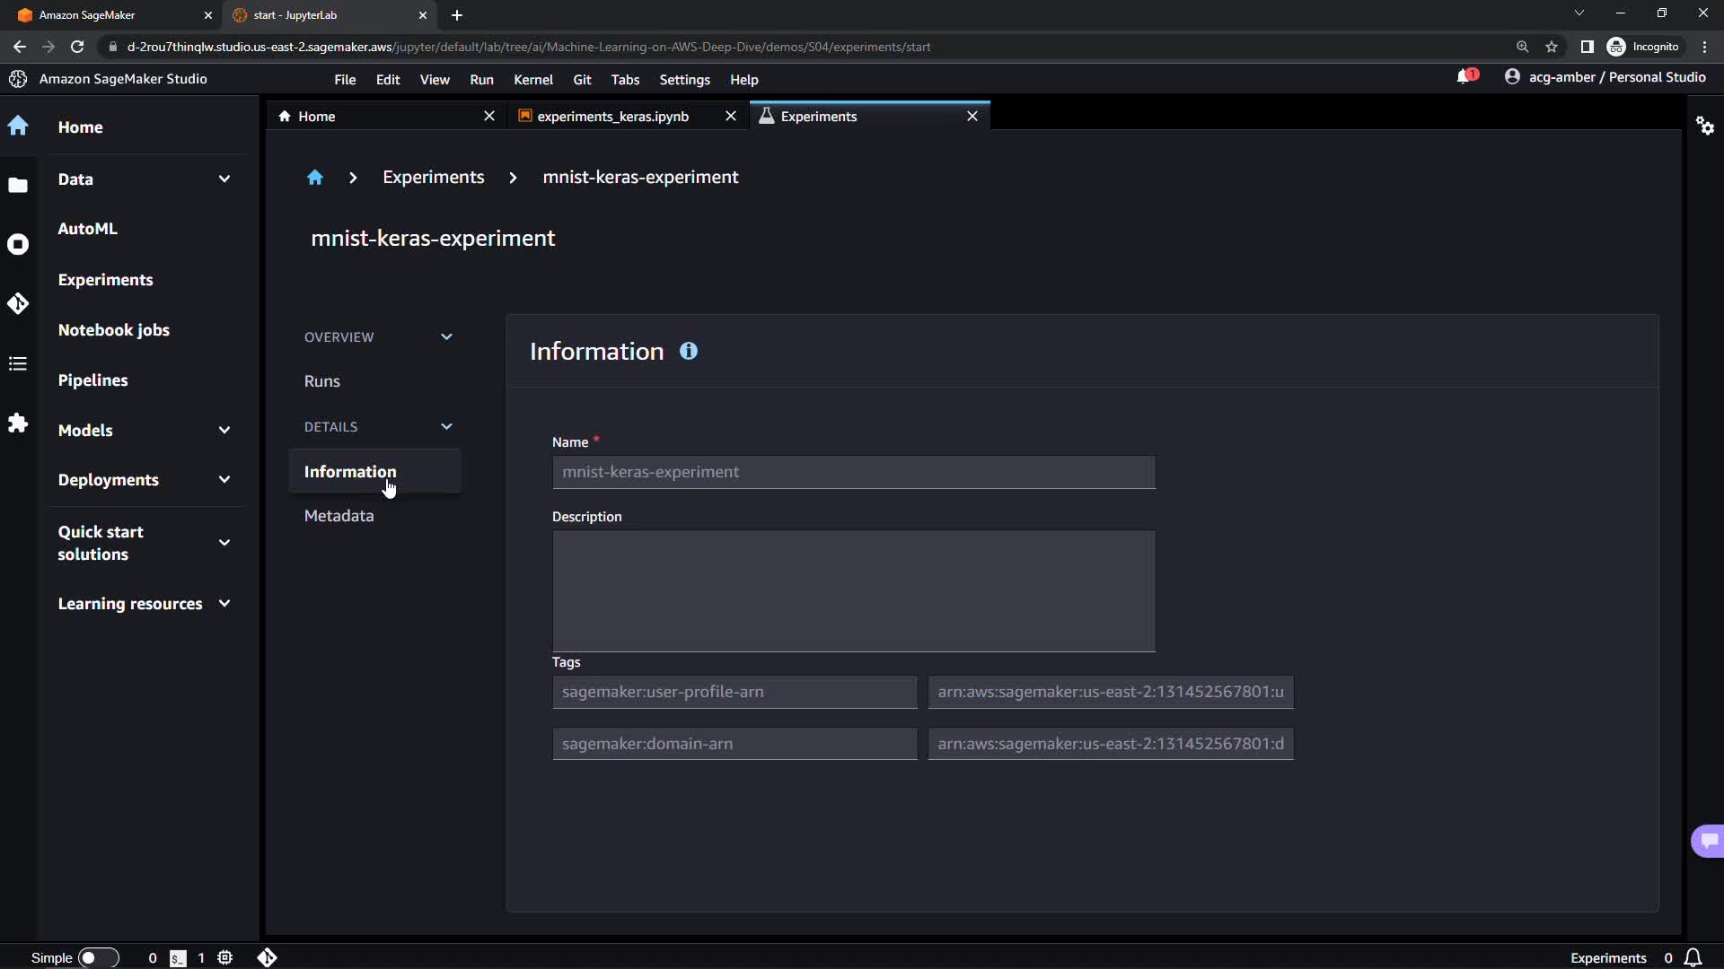The image size is (1724, 969).
Task: Open the Running terminals and kernels icon
Action: coord(18,245)
